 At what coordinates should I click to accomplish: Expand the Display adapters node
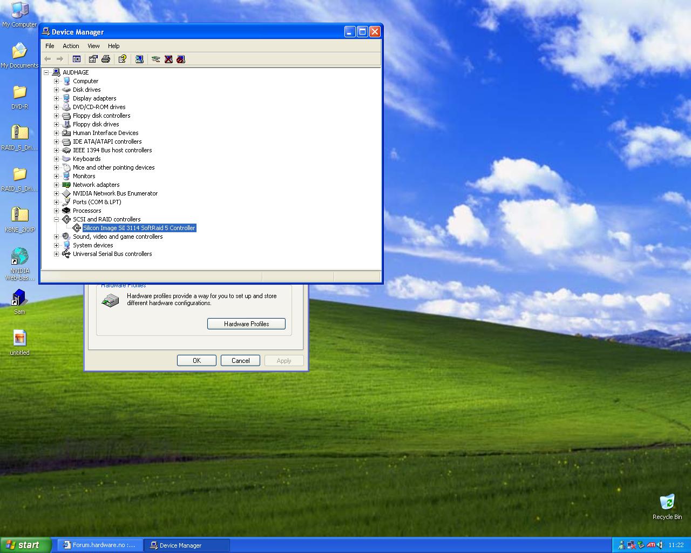click(56, 98)
